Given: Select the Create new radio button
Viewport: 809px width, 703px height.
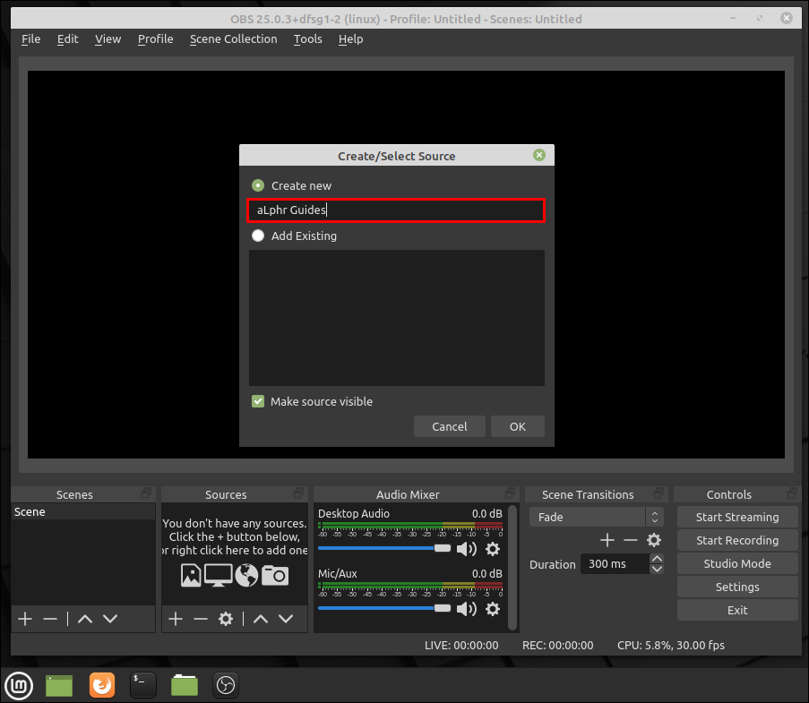Looking at the screenshot, I should click(258, 185).
